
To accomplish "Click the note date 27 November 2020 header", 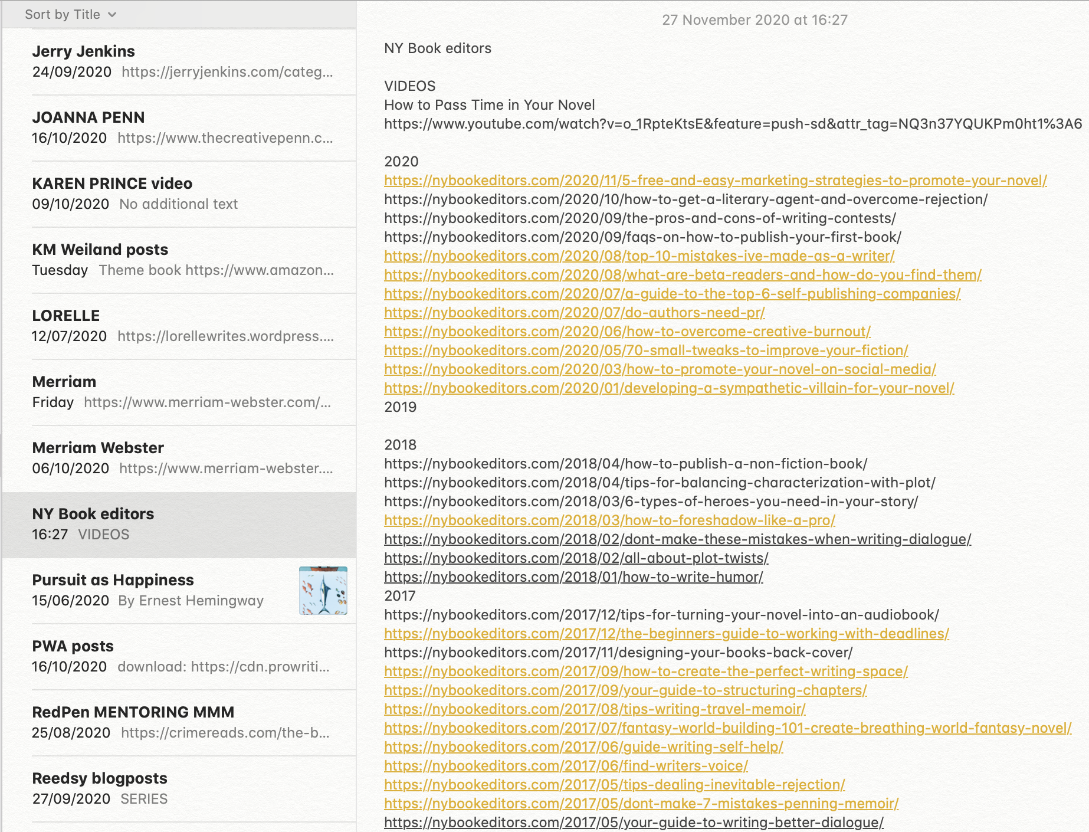I will tap(755, 20).
